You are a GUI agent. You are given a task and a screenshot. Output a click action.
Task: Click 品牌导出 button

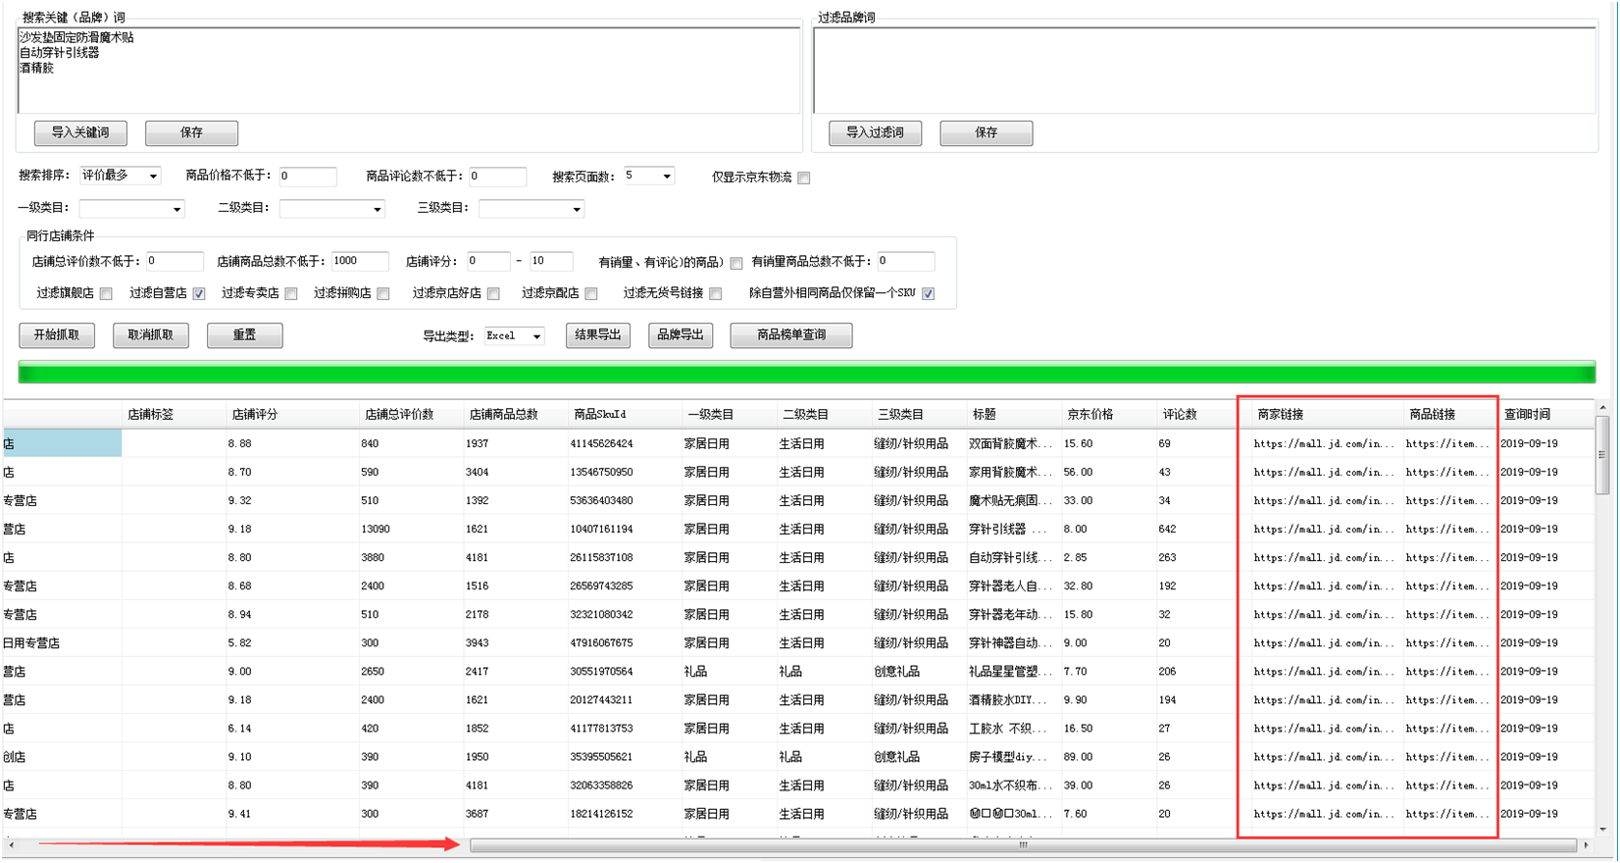[x=680, y=335]
